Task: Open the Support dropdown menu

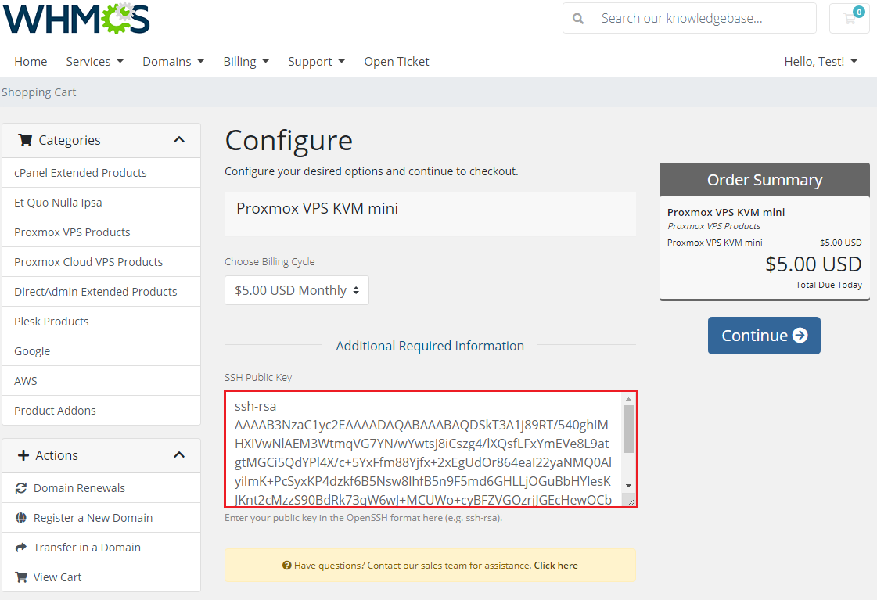Action: (317, 62)
